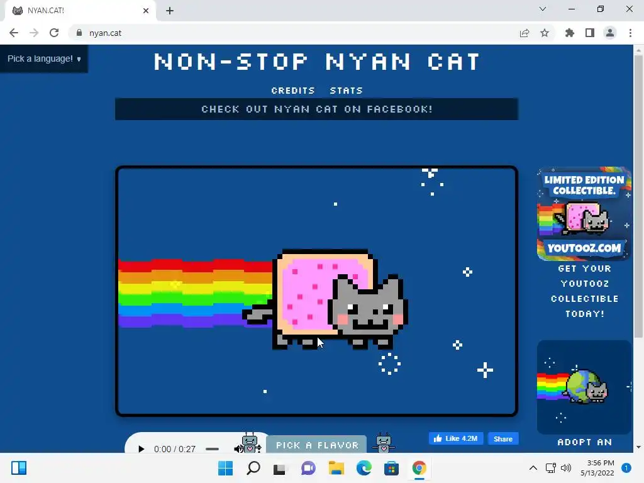The image size is (644, 483).
Task: Follow the Check out Nyan Cat on Facebook banner
Action: point(317,109)
